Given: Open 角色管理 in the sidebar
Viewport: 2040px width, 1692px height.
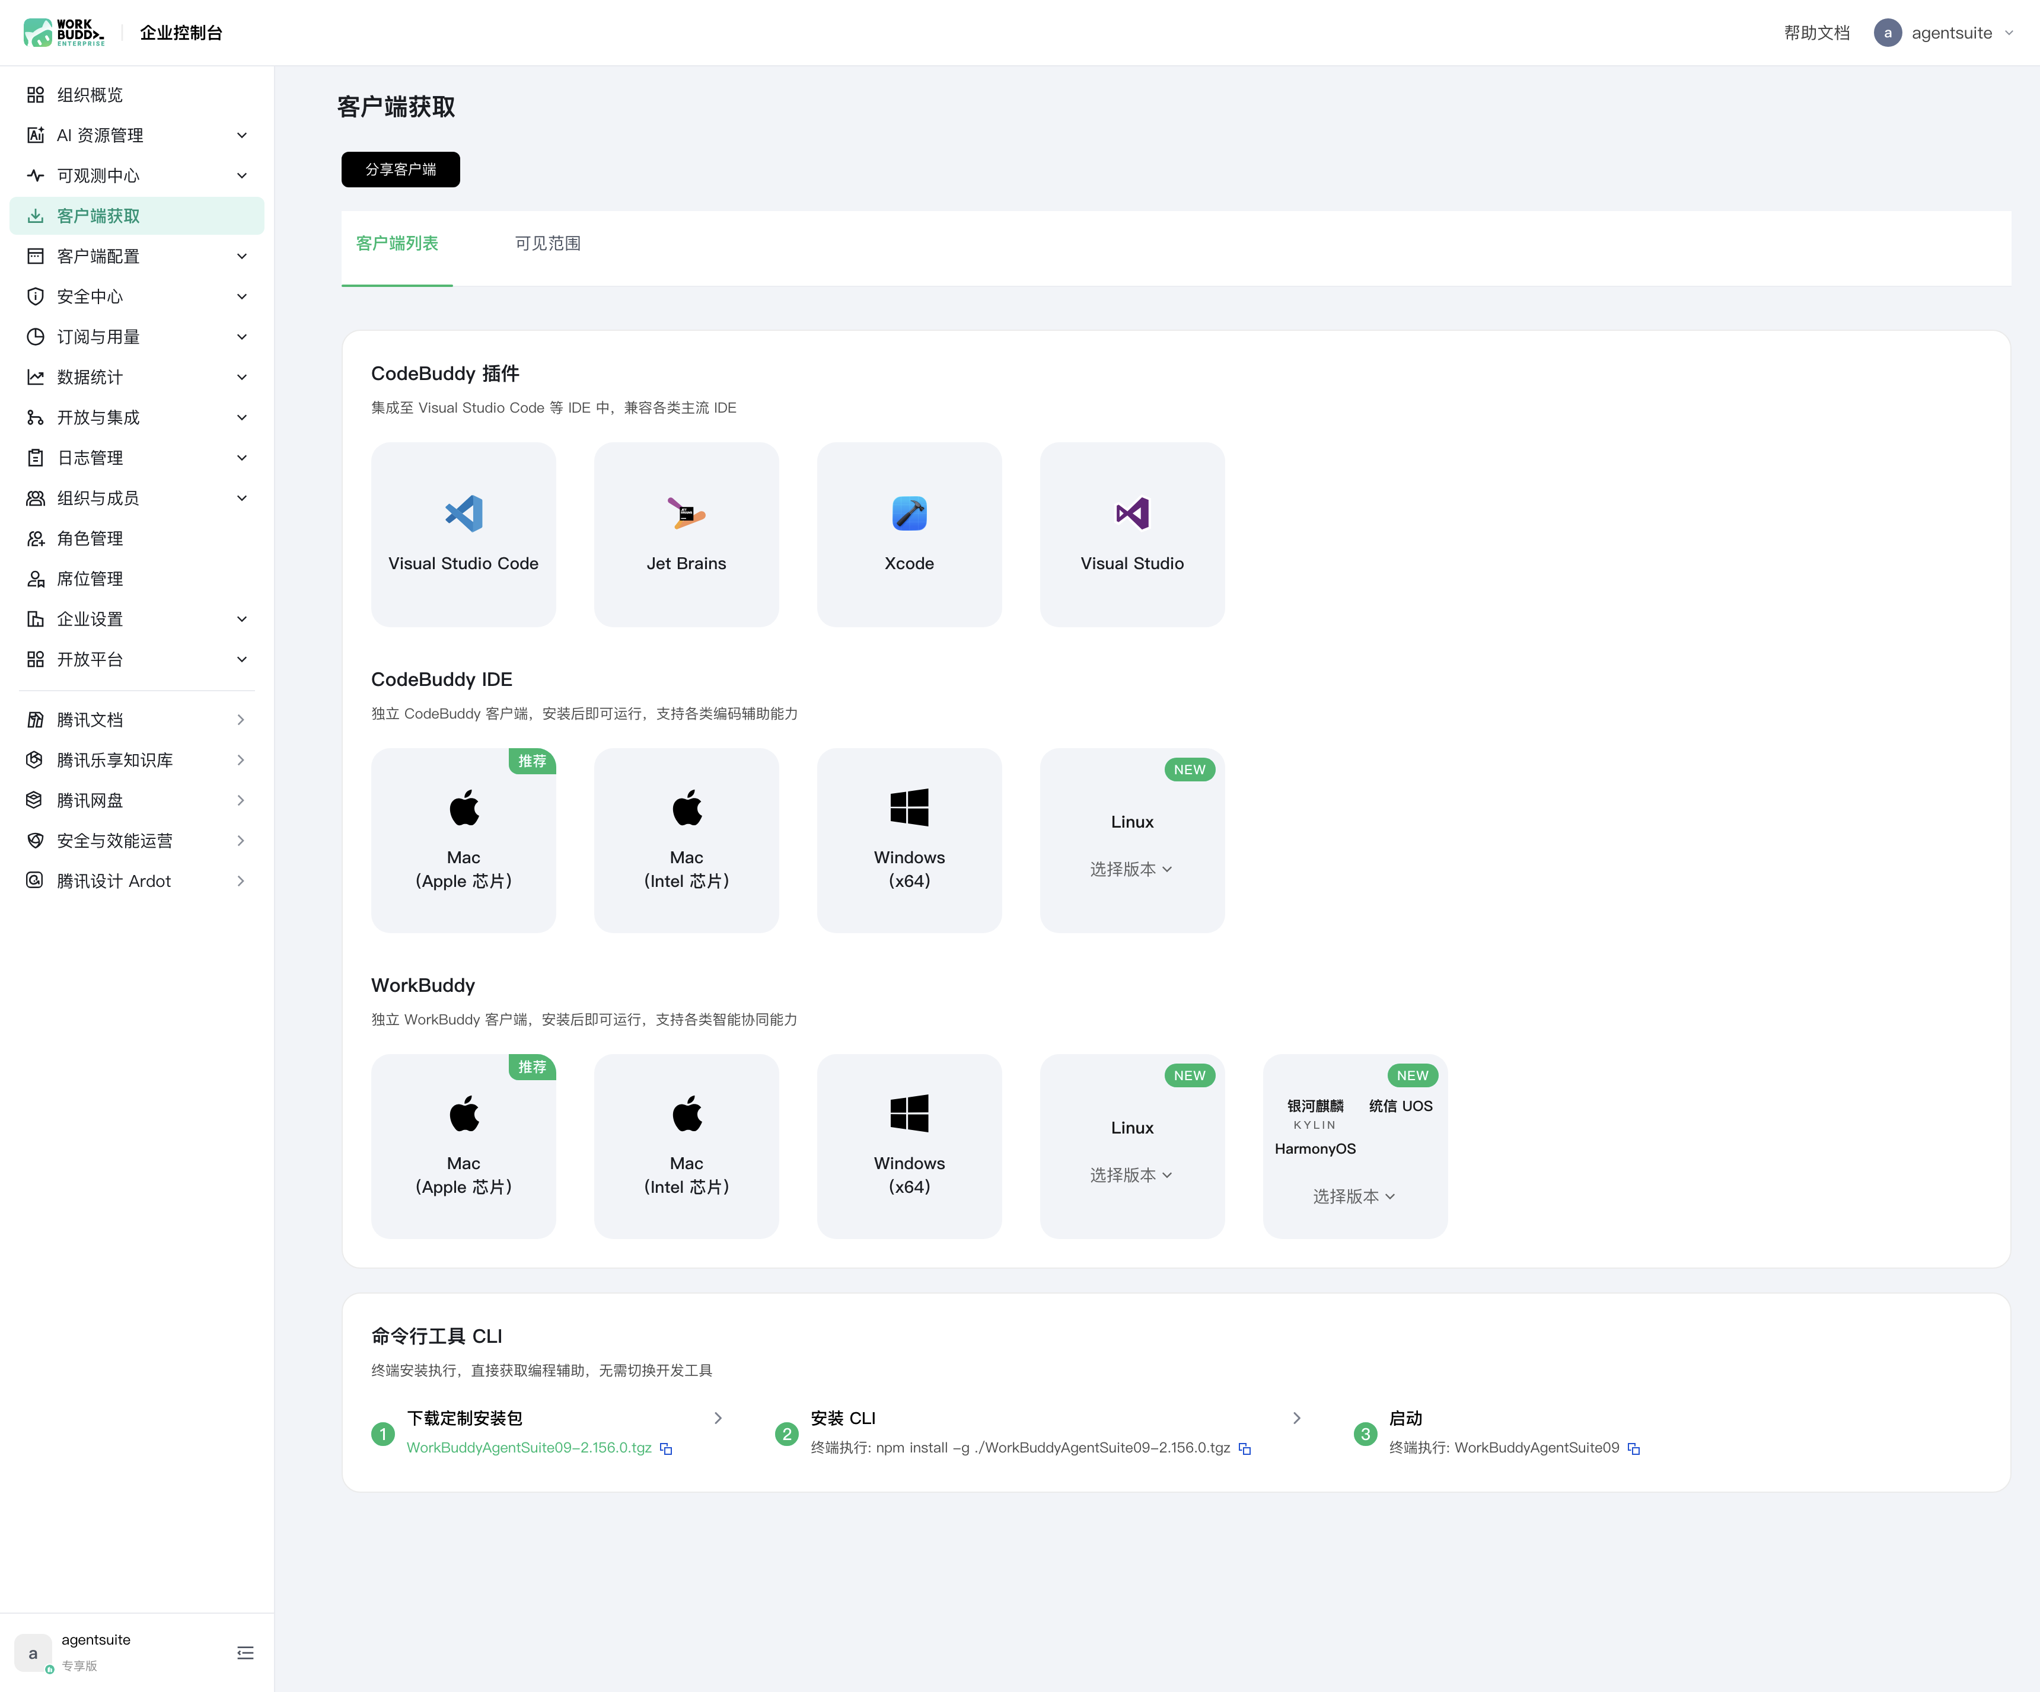Looking at the screenshot, I should pyautogui.click(x=136, y=538).
